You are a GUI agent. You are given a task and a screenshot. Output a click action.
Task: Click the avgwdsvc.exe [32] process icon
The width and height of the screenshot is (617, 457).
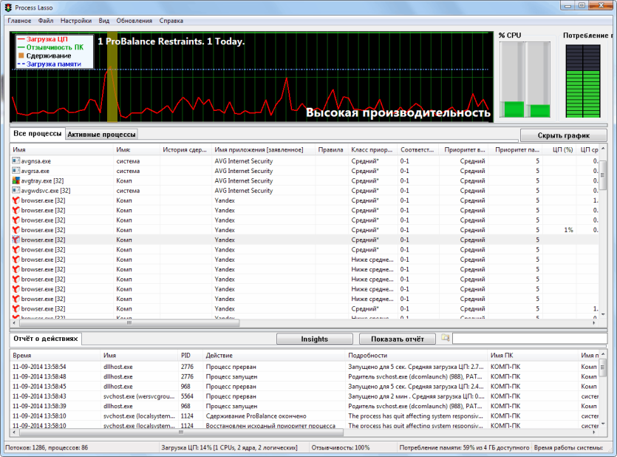pos(16,190)
